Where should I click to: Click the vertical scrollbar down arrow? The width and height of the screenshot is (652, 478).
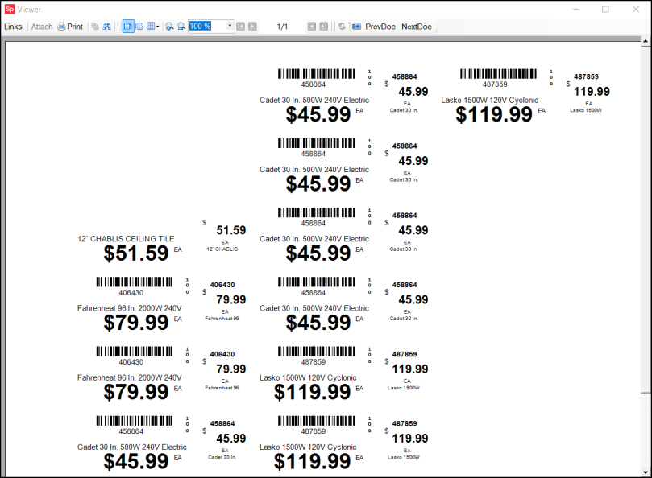coord(645,472)
